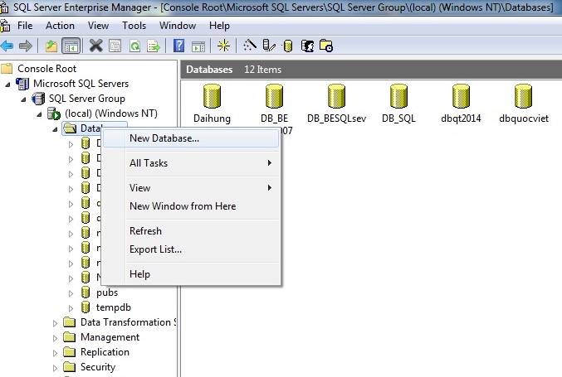Select the tempdb database in the tree
The width and height of the screenshot is (562, 377).
pos(113,307)
